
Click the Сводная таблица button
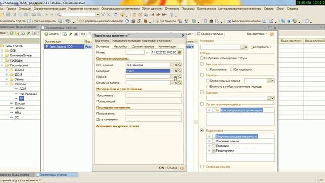[x=210, y=34]
